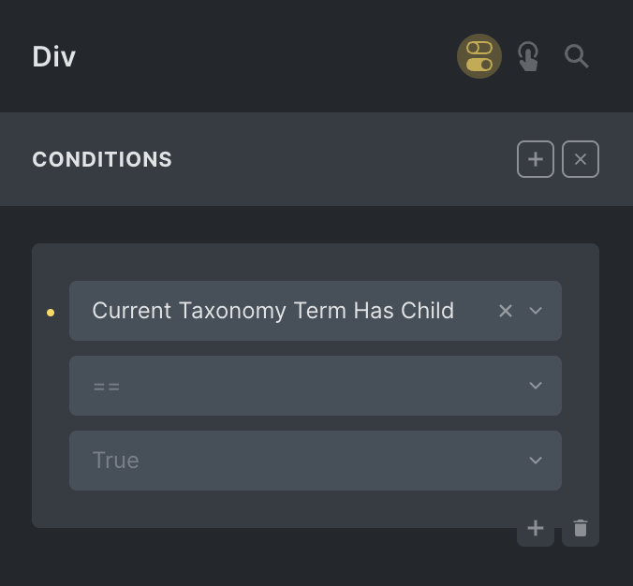633x586 pixels.
Task: Select the True placeholder text
Action: [x=115, y=461]
